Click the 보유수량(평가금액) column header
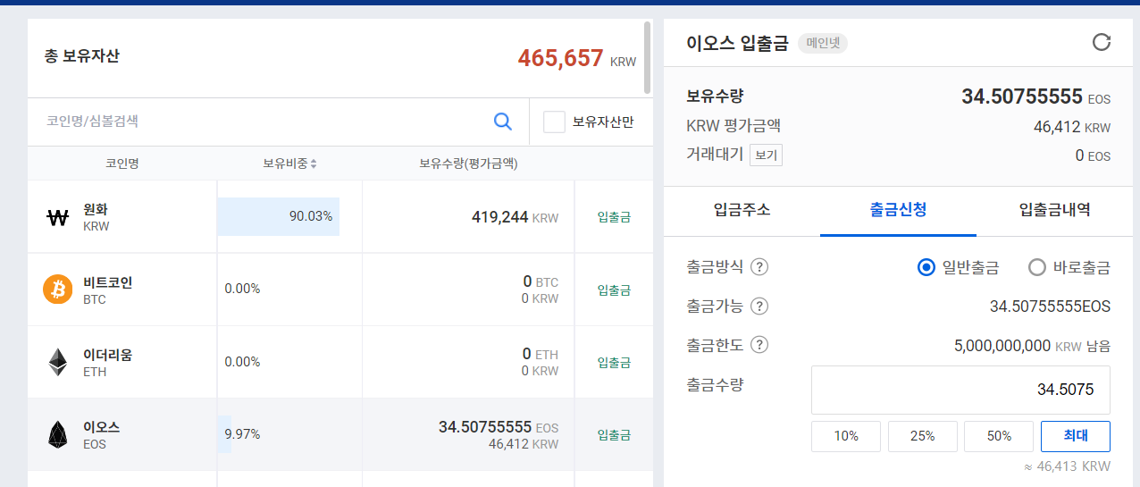 [x=469, y=164]
